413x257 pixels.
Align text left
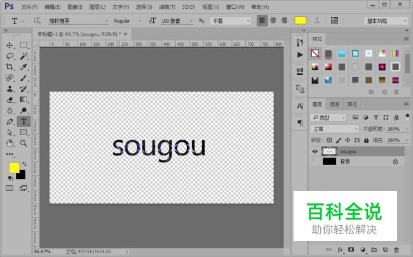pyautogui.click(x=262, y=20)
